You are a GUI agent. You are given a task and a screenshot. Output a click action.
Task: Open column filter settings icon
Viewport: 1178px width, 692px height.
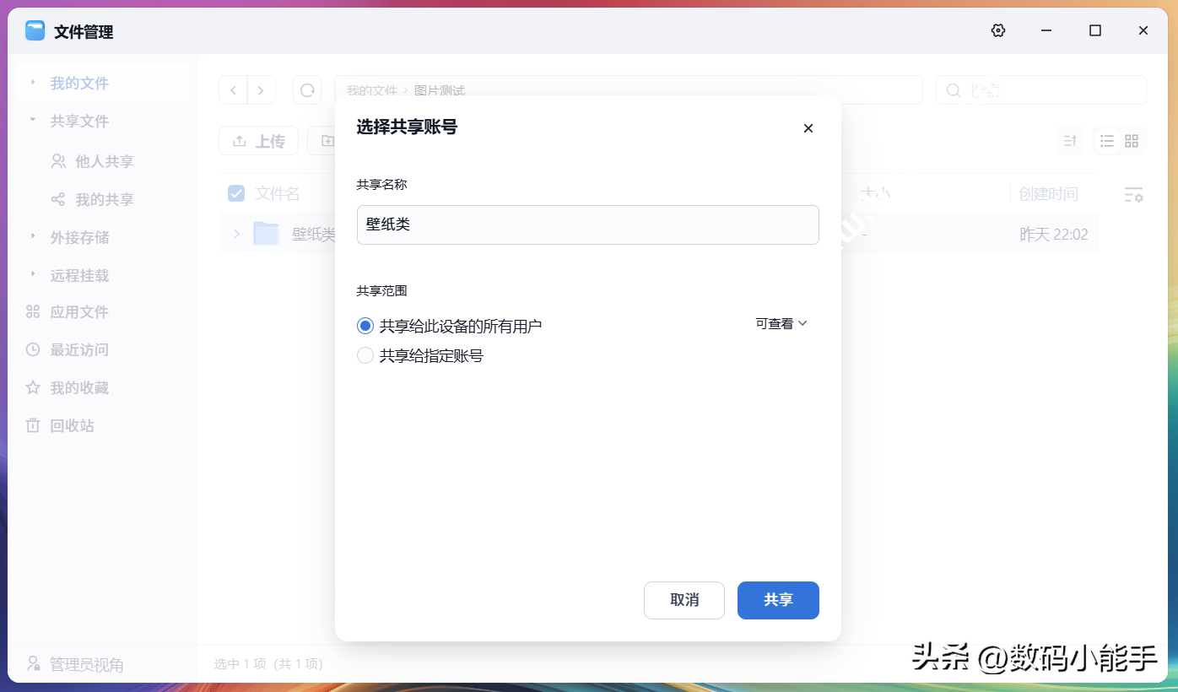(1133, 195)
